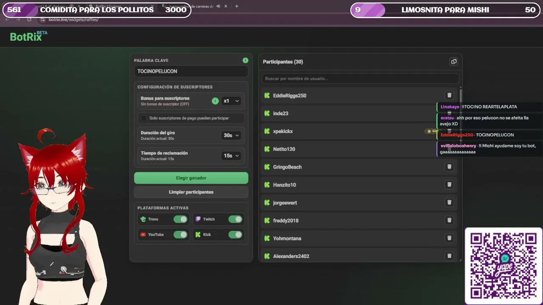
Task: Click the Alexanders2402 participant name
Action: pos(291,256)
